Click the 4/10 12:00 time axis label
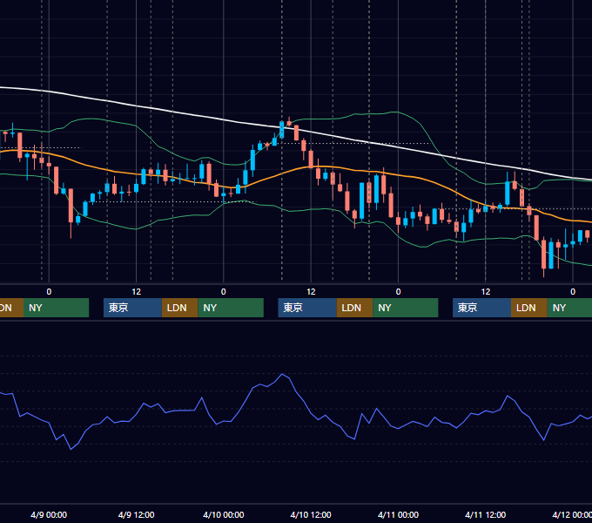592x523 pixels. [x=311, y=514]
